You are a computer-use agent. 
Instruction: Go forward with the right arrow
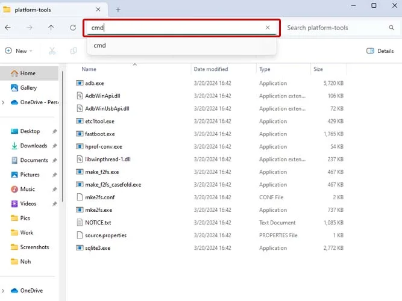point(30,28)
